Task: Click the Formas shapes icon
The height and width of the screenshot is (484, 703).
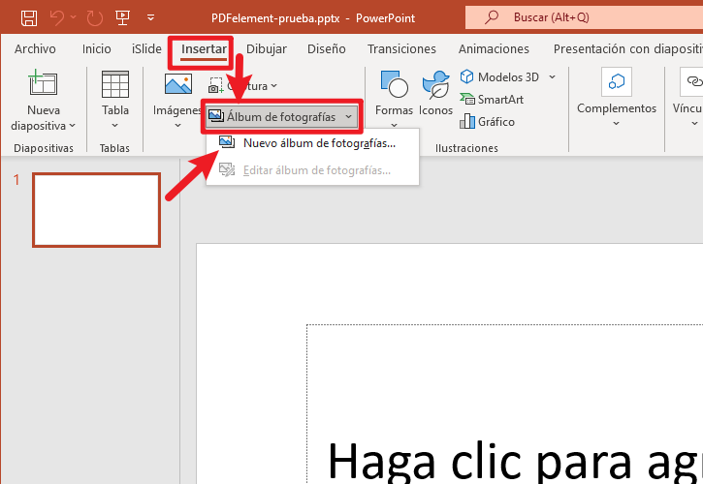Action: click(394, 83)
